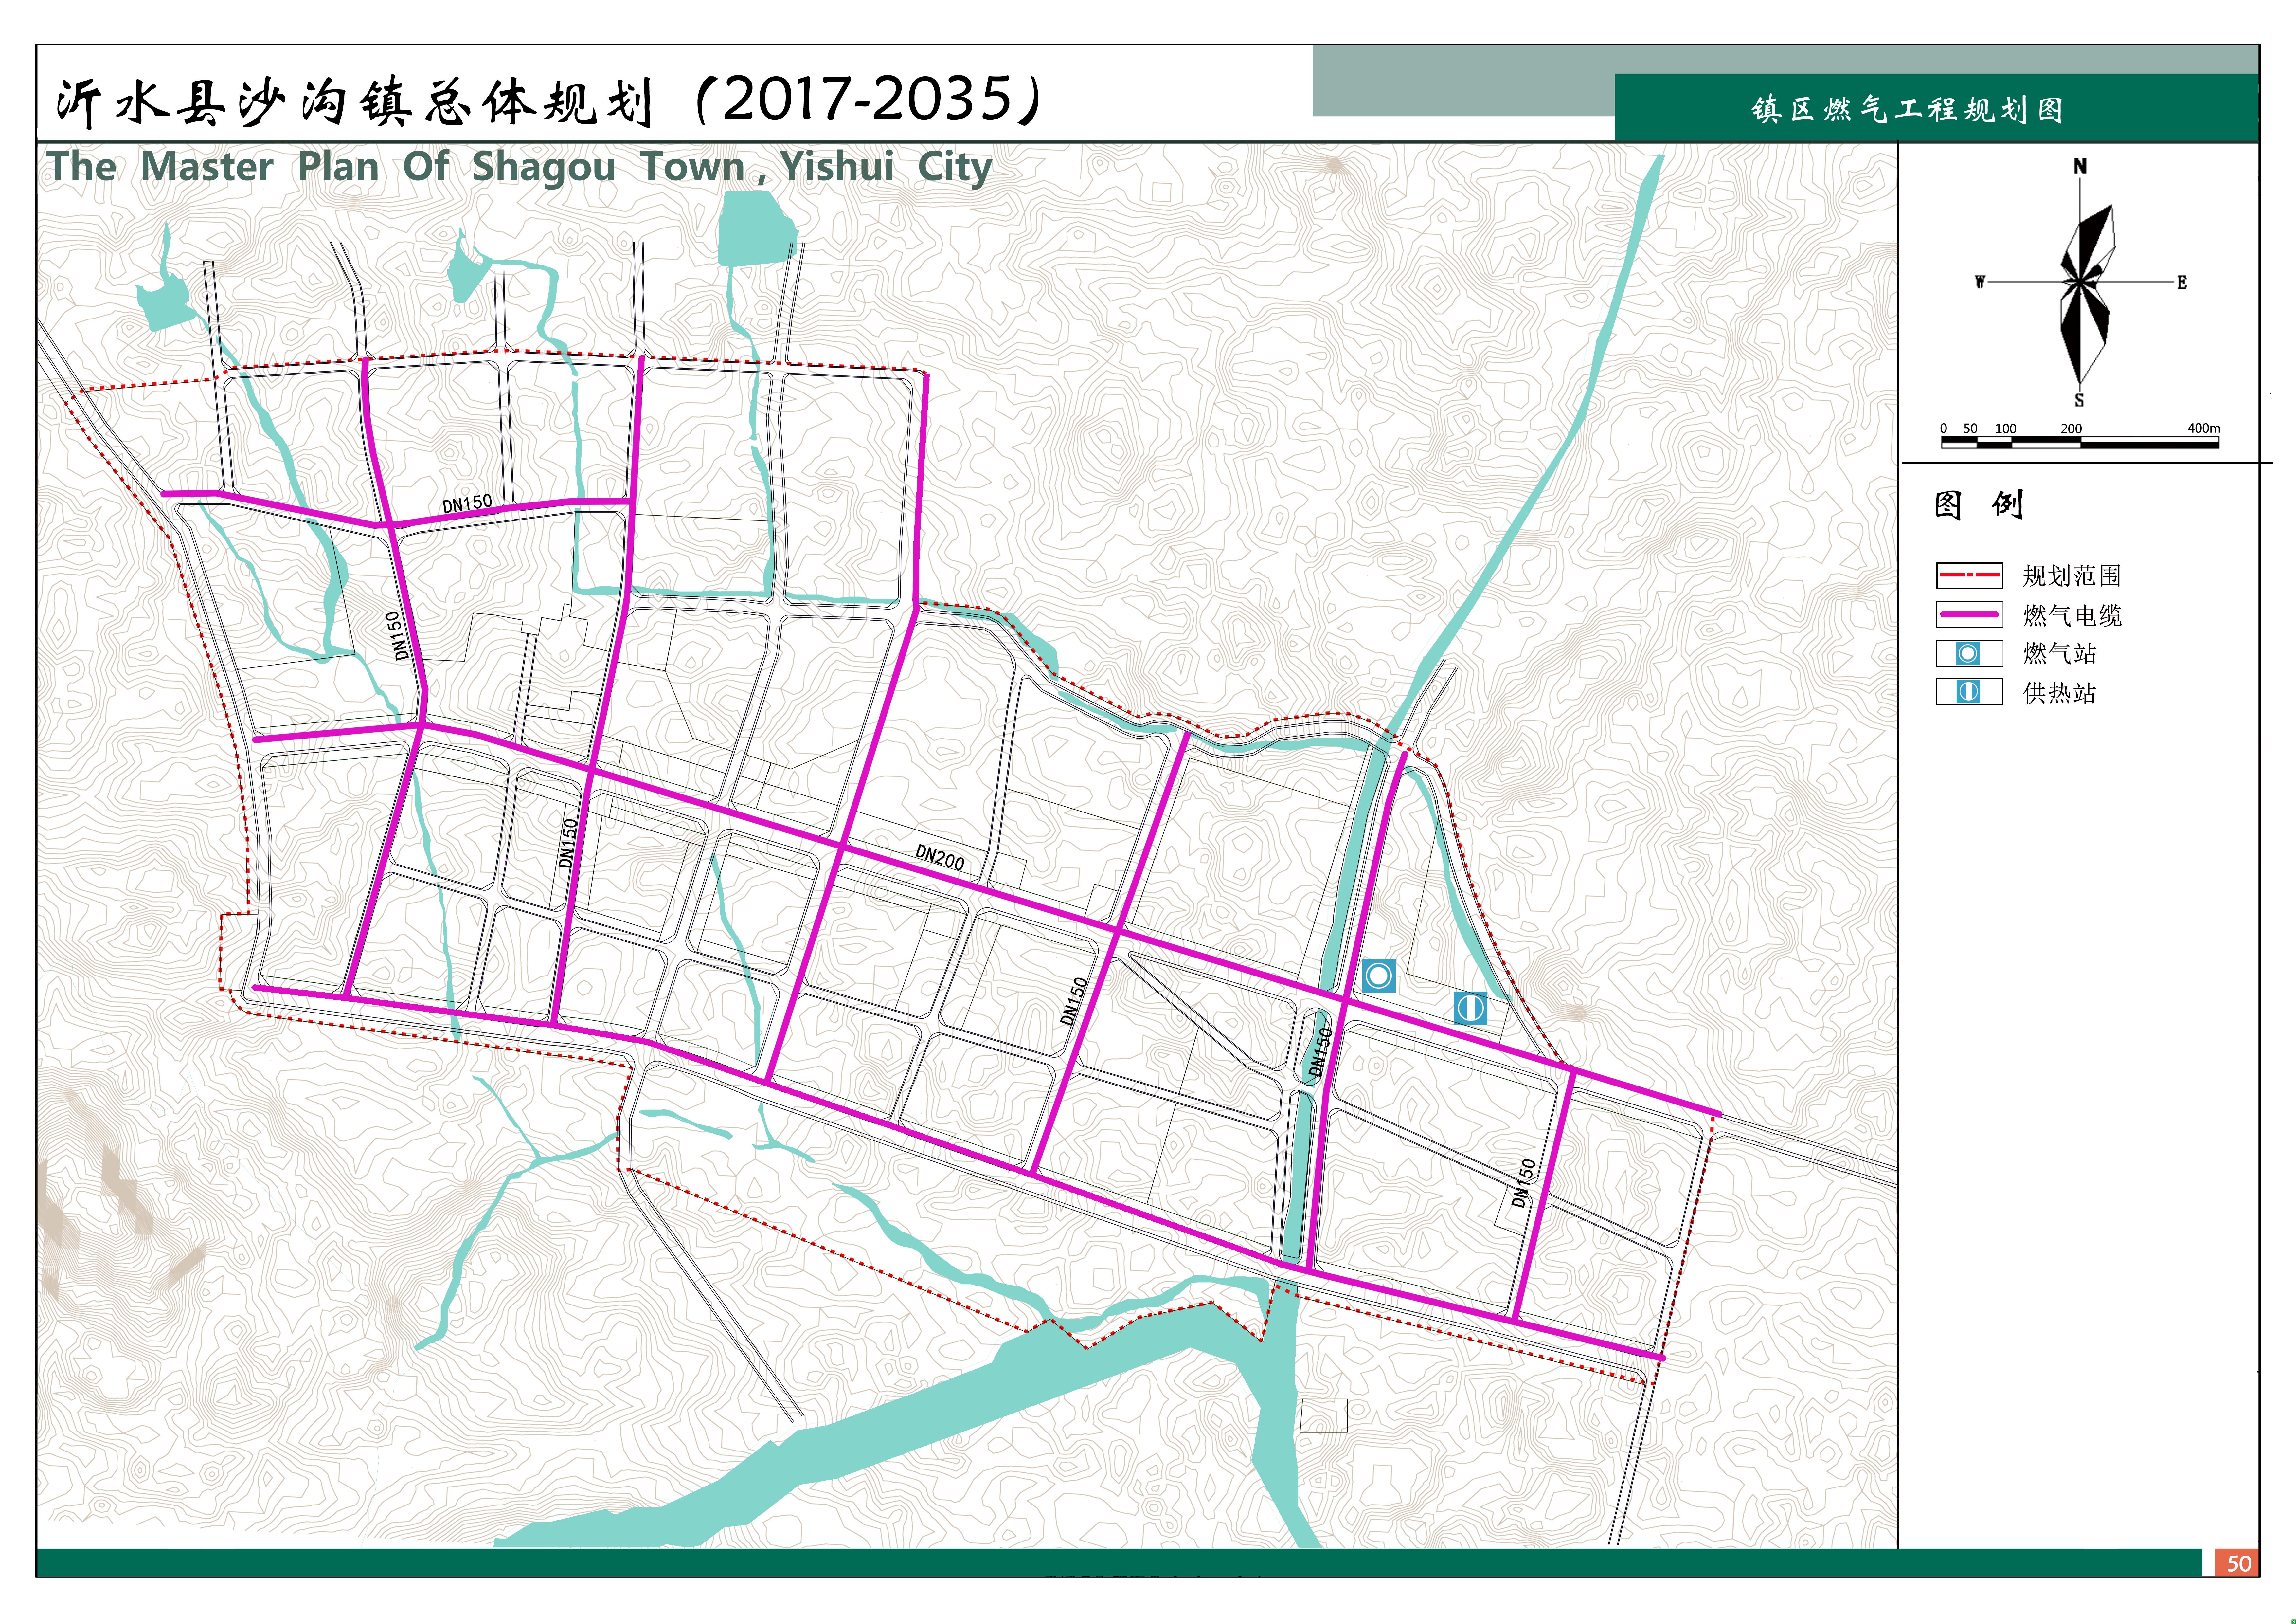Click the S letter on the compass
The width and height of the screenshot is (2296, 1624).
(2079, 400)
